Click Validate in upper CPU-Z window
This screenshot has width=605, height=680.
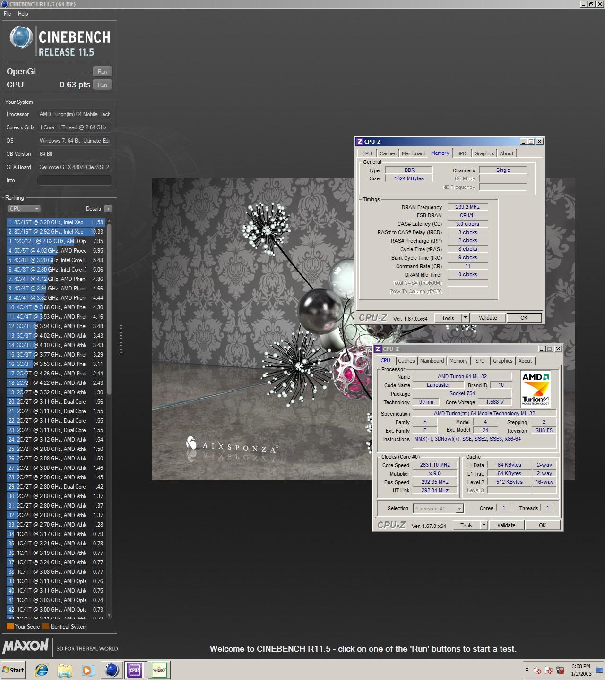(x=488, y=318)
